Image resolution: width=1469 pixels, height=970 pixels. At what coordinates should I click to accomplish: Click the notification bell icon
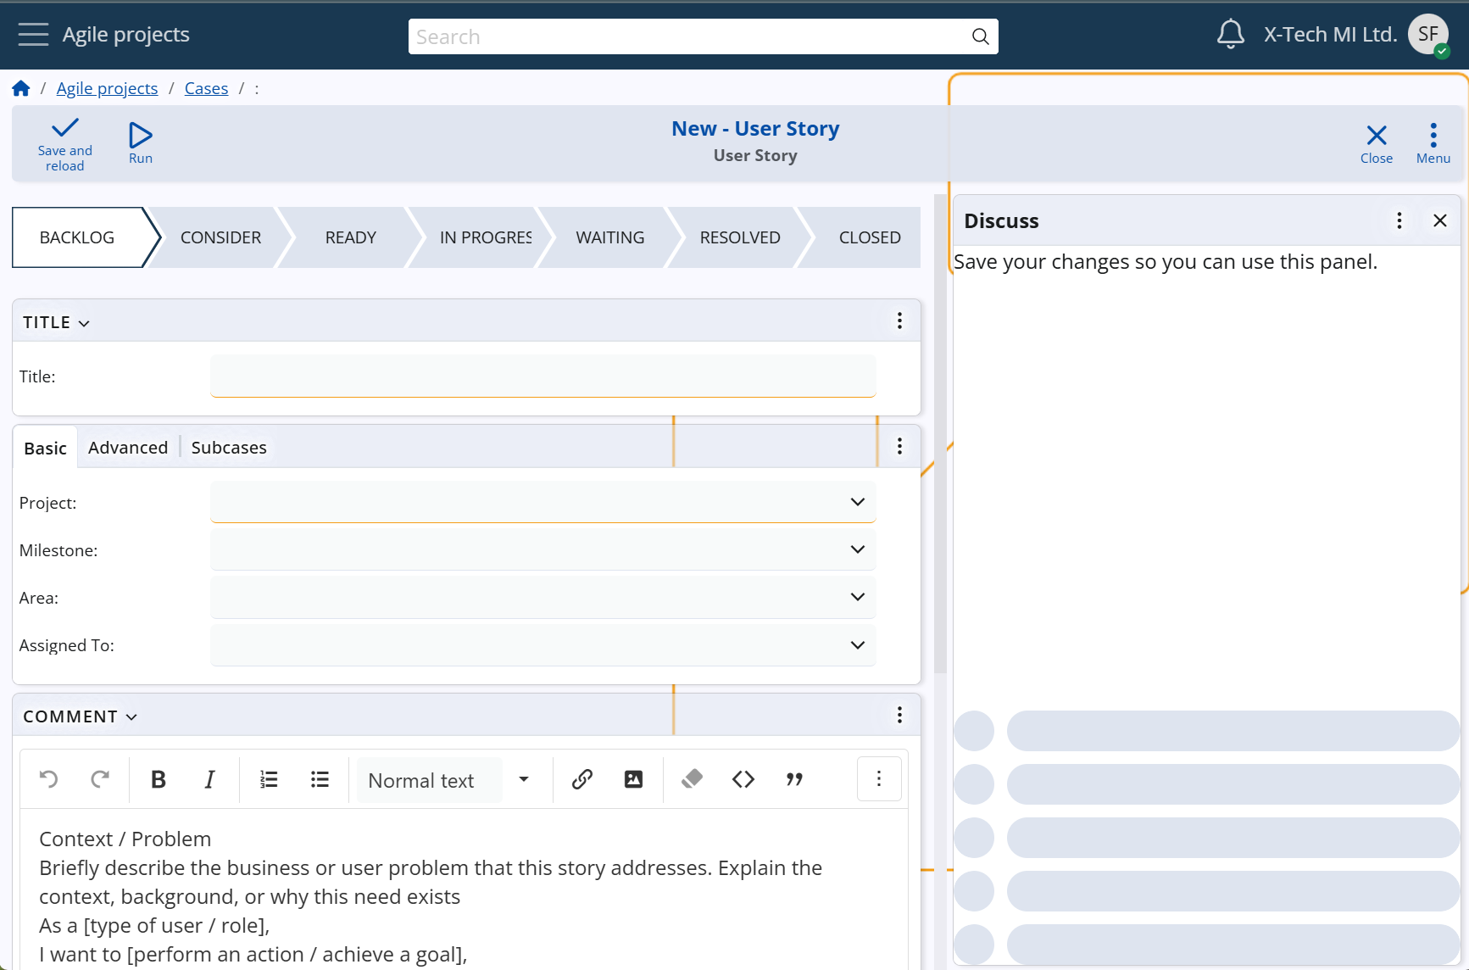(x=1230, y=35)
